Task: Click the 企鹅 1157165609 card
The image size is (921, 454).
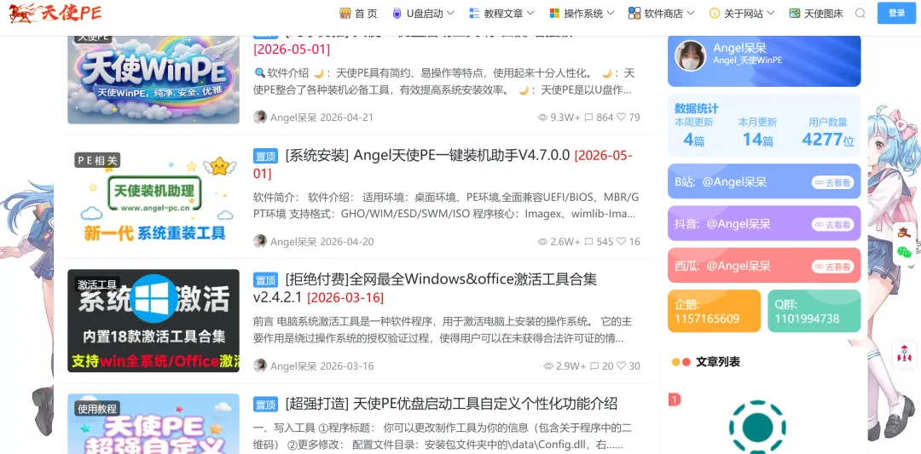Action: [x=715, y=311]
